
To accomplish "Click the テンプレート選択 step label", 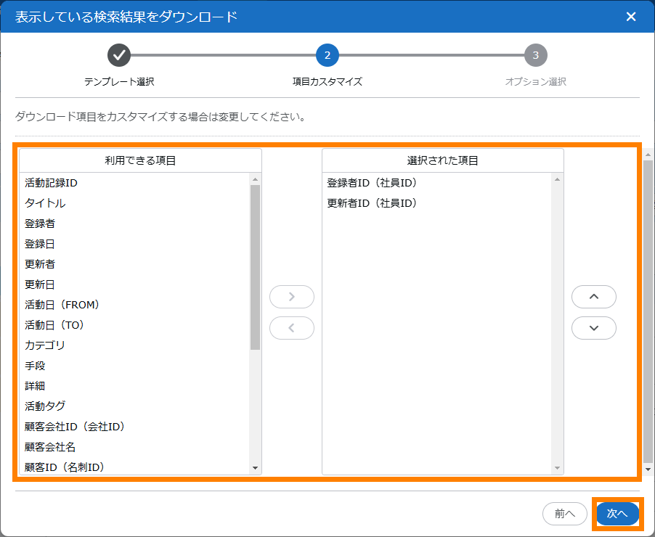I will coord(119,82).
